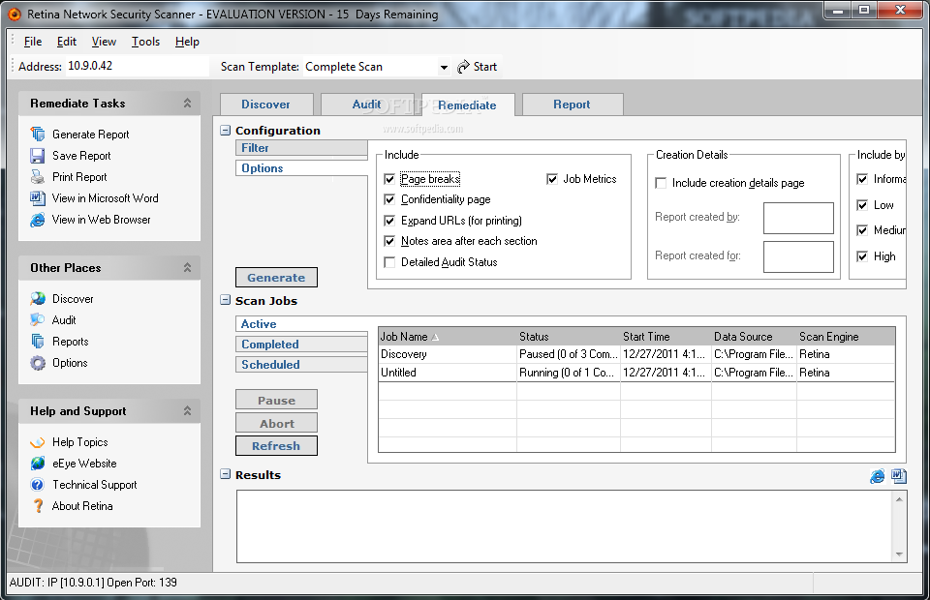This screenshot has height=600, width=930.
Task: Click the Refresh button
Action: (x=276, y=445)
